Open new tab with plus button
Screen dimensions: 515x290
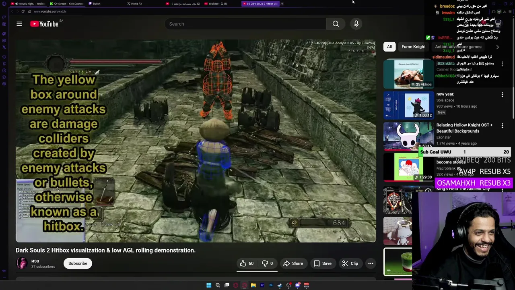point(282,4)
